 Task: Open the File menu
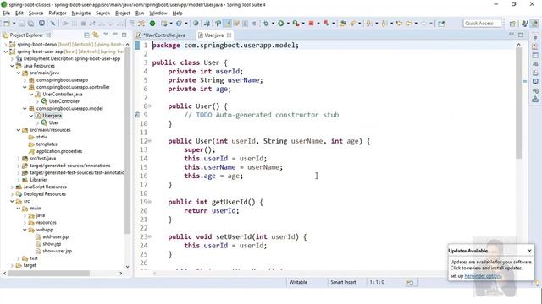pos(6,14)
